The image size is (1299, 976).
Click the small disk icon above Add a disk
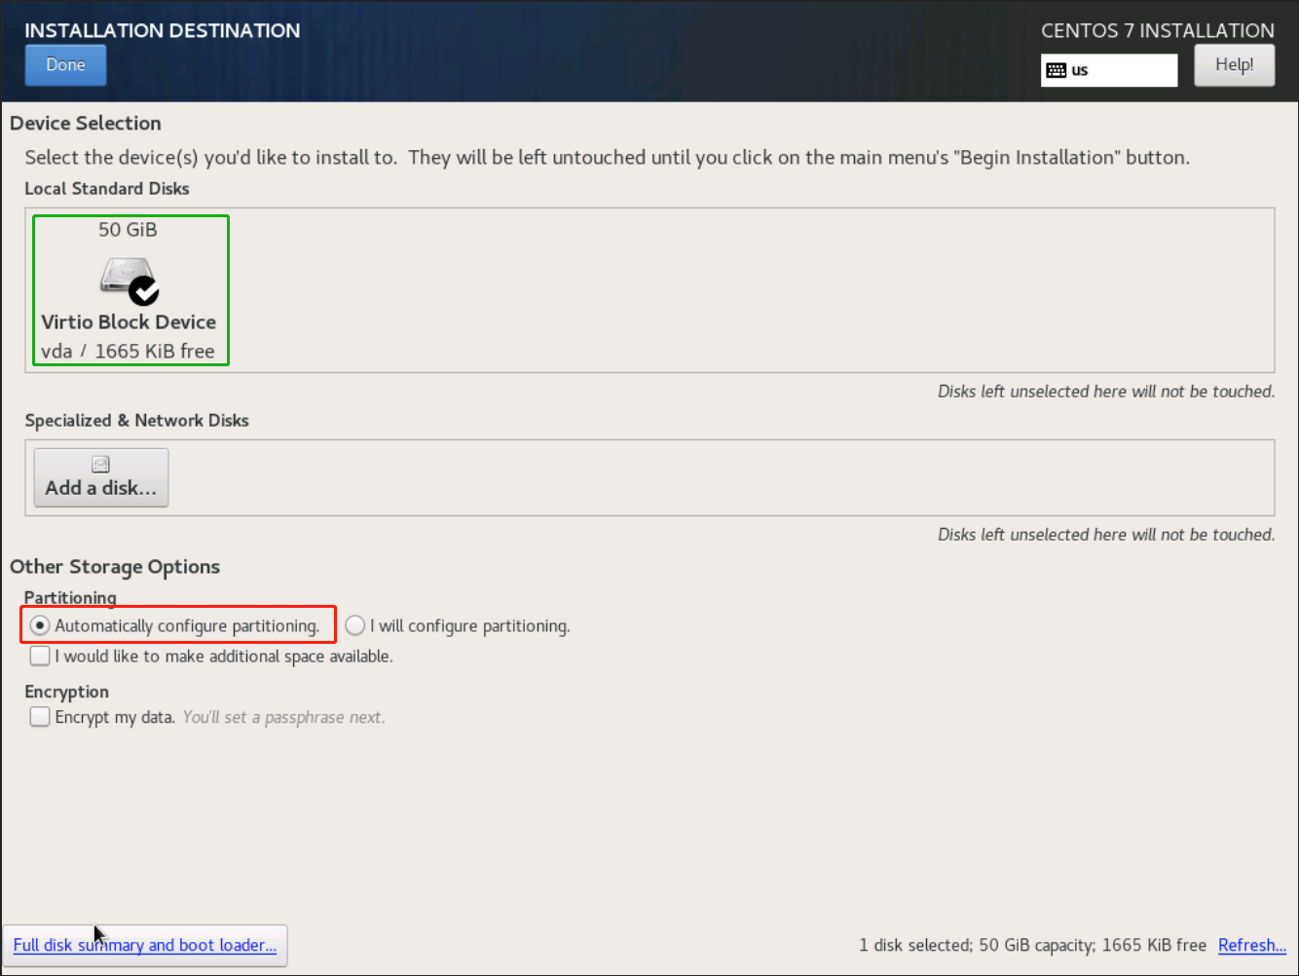pyautogui.click(x=100, y=465)
